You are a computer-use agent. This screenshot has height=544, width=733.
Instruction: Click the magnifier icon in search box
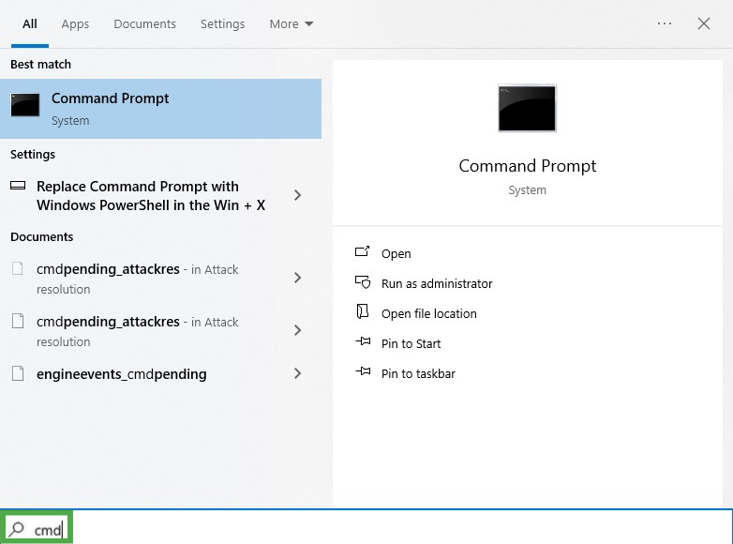tap(16, 529)
